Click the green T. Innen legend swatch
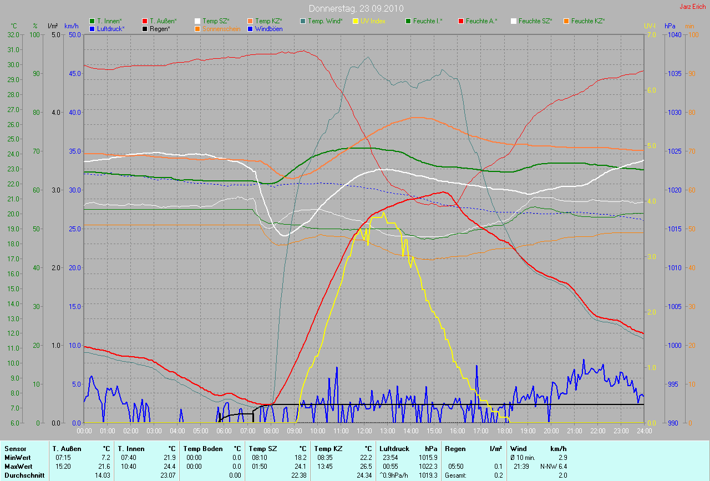The height and width of the screenshot is (481, 710). click(x=92, y=21)
